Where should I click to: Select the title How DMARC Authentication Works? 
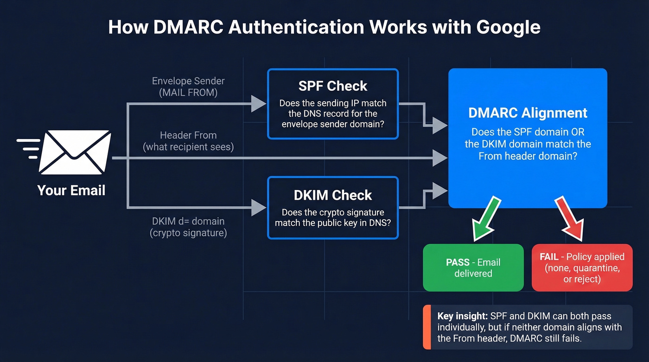(324, 27)
